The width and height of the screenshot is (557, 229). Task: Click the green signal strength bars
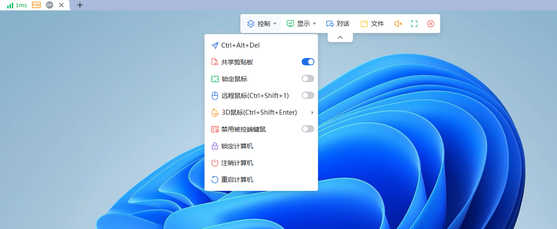[10, 5]
